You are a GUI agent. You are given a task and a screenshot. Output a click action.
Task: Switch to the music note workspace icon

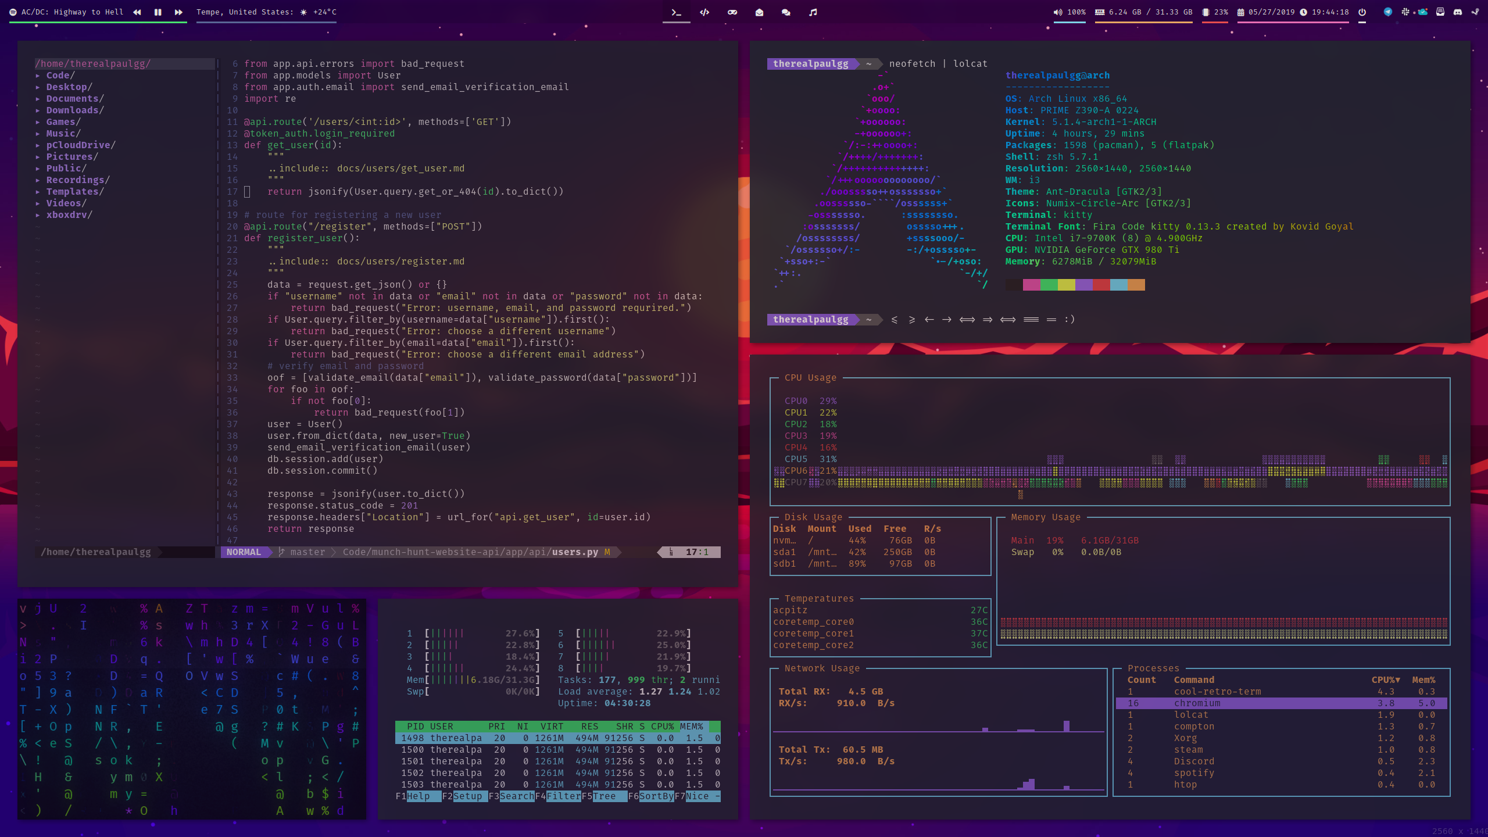pyautogui.click(x=813, y=12)
